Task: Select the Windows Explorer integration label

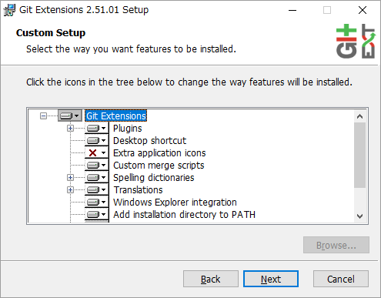Action: [175, 203]
